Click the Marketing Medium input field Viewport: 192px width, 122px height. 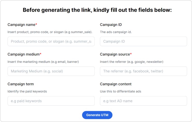51,71
